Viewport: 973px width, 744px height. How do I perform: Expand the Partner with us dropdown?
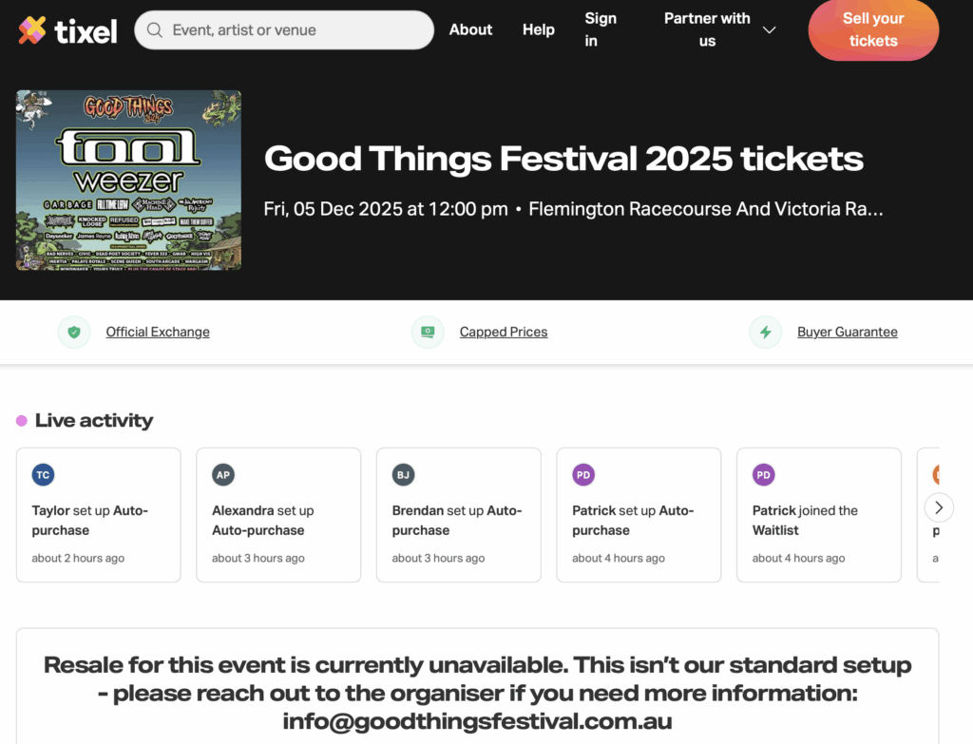pos(707,29)
